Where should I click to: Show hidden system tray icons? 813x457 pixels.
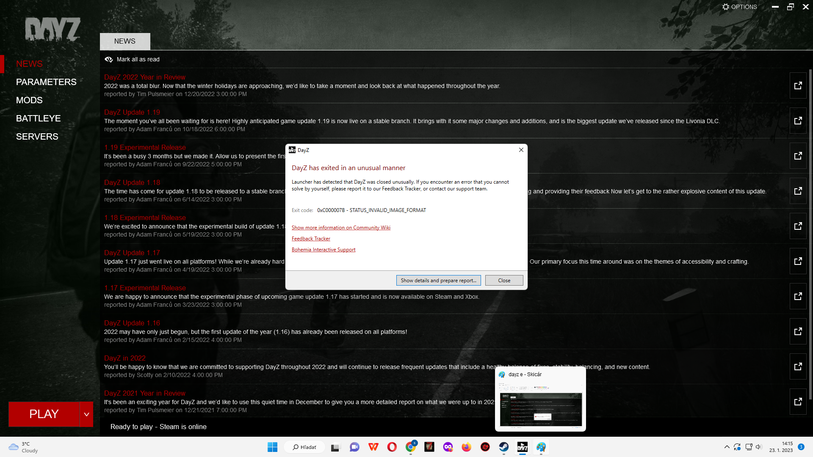click(x=727, y=447)
